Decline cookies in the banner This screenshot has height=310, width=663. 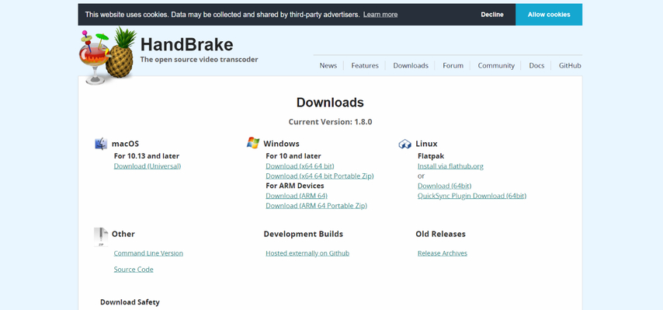tap(491, 15)
